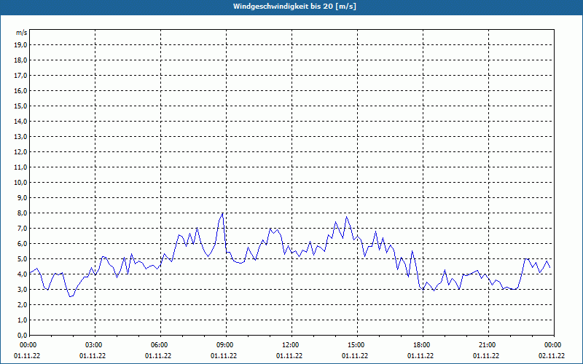583x364 pixels.
Task: Select the "02.11.22" date label
Action: click(x=552, y=356)
